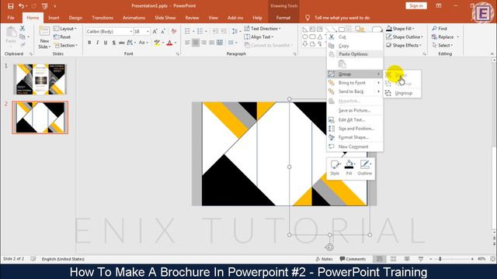Click Replace in Editing group
This screenshot has height=279, width=497.
(x=443, y=36)
